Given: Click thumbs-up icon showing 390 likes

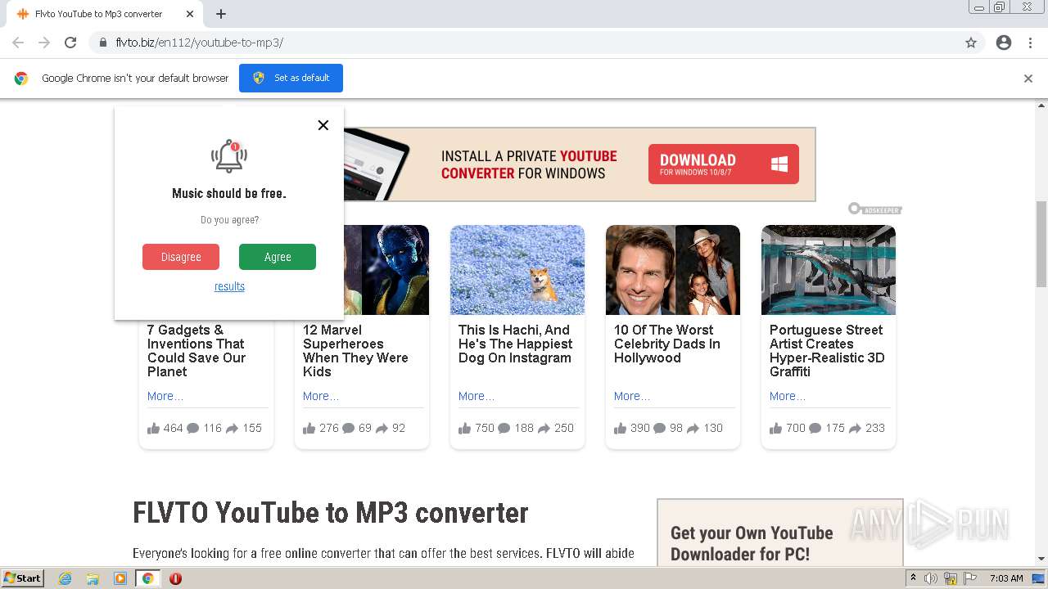Looking at the screenshot, I should [620, 428].
